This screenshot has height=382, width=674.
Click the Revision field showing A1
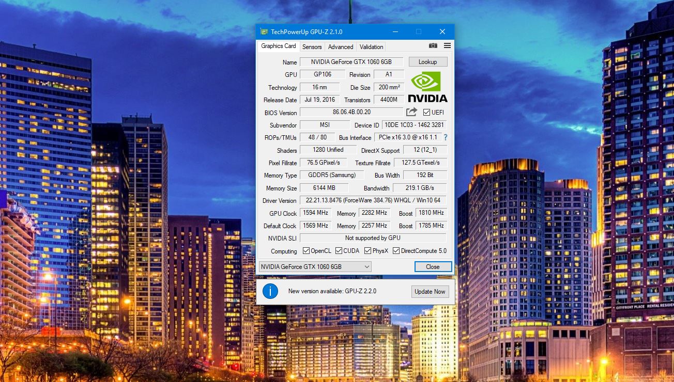[389, 74]
